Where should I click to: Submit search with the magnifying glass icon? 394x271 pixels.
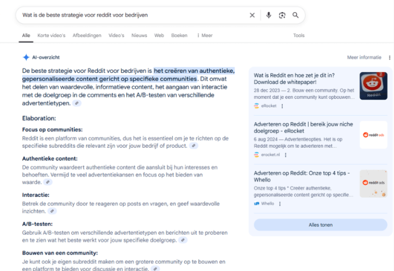click(295, 15)
